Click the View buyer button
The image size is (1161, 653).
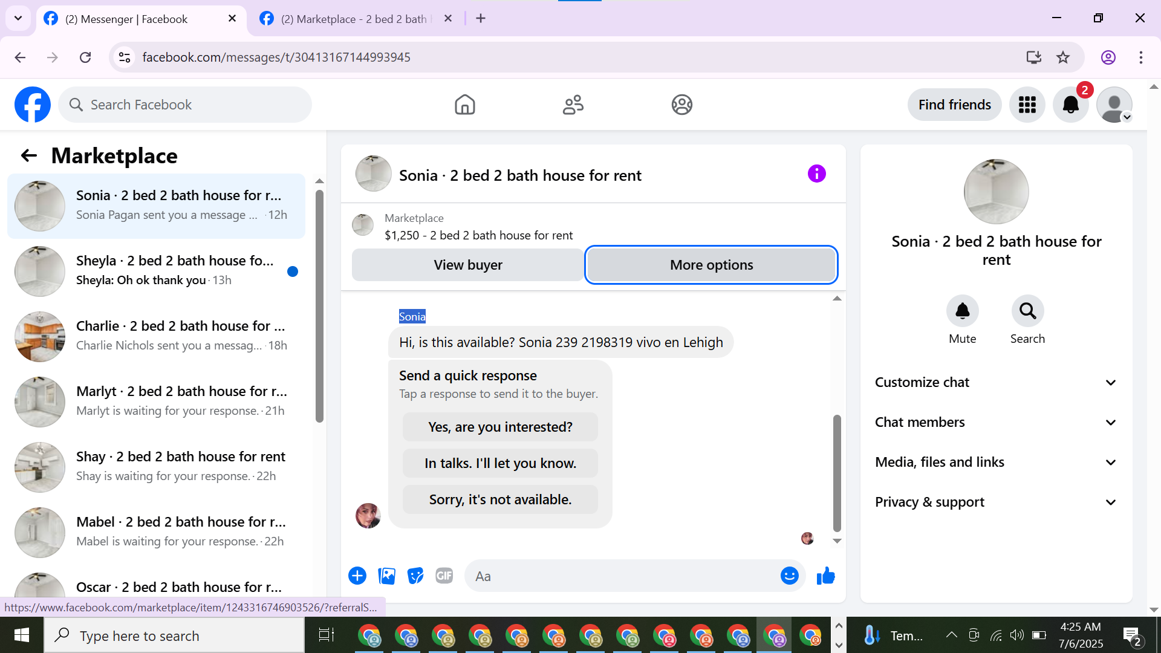coord(468,265)
